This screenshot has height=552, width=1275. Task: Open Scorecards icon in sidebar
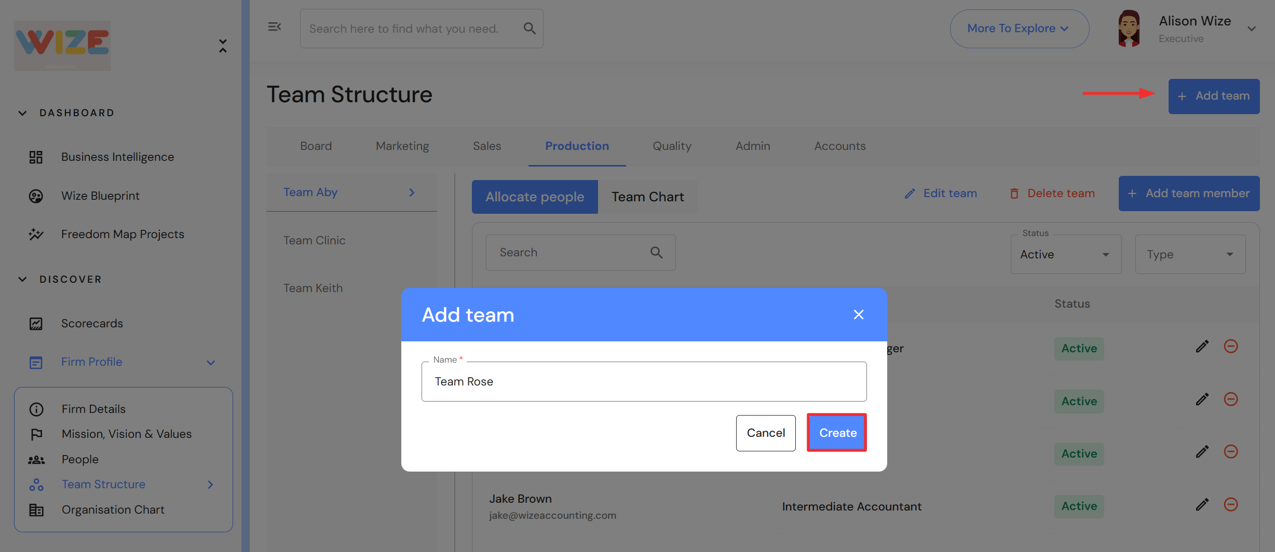pyautogui.click(x=36, y=324)
